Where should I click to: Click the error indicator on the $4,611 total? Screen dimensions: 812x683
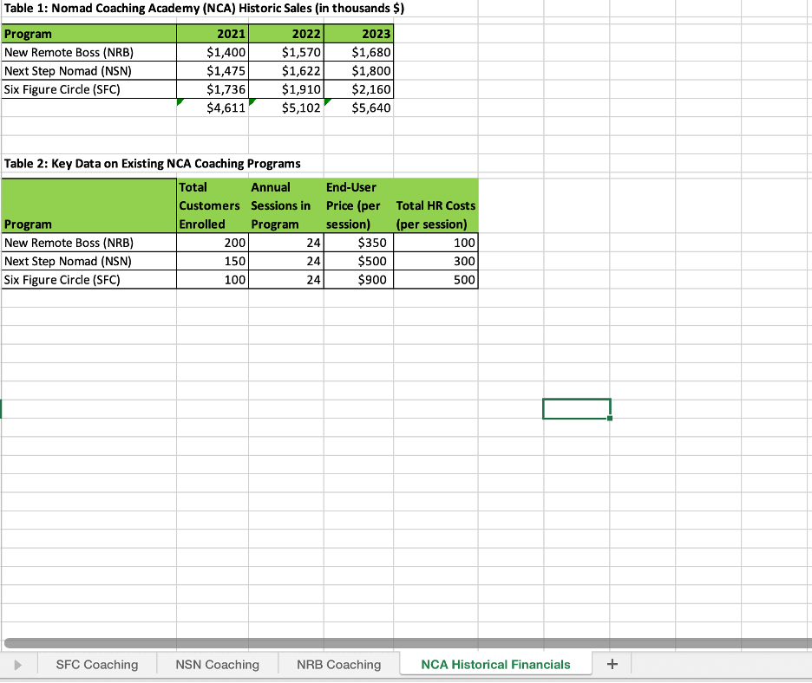pyautogui.click(x=180, y=102)
